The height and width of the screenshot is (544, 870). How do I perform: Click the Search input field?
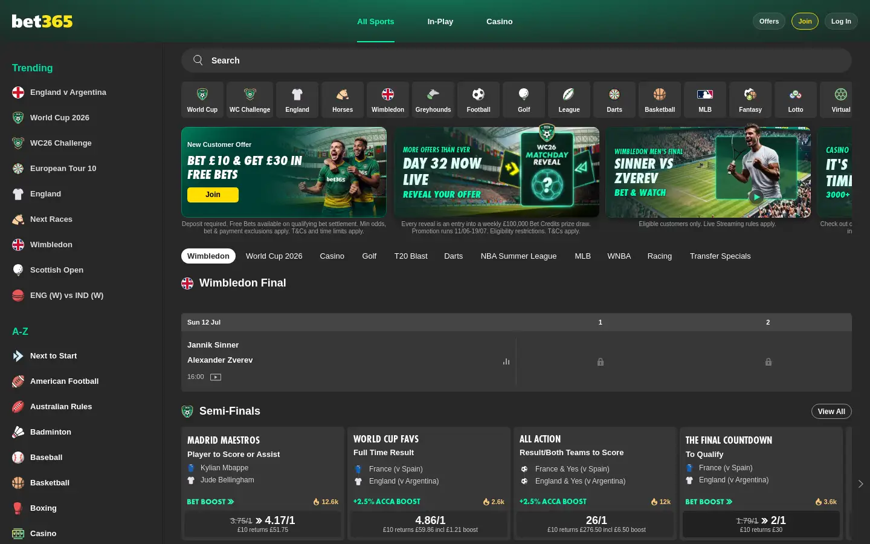[x=517, y=60]
